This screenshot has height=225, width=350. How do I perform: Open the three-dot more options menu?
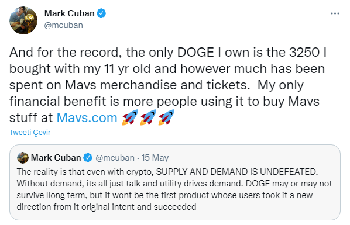click(335, 13)
